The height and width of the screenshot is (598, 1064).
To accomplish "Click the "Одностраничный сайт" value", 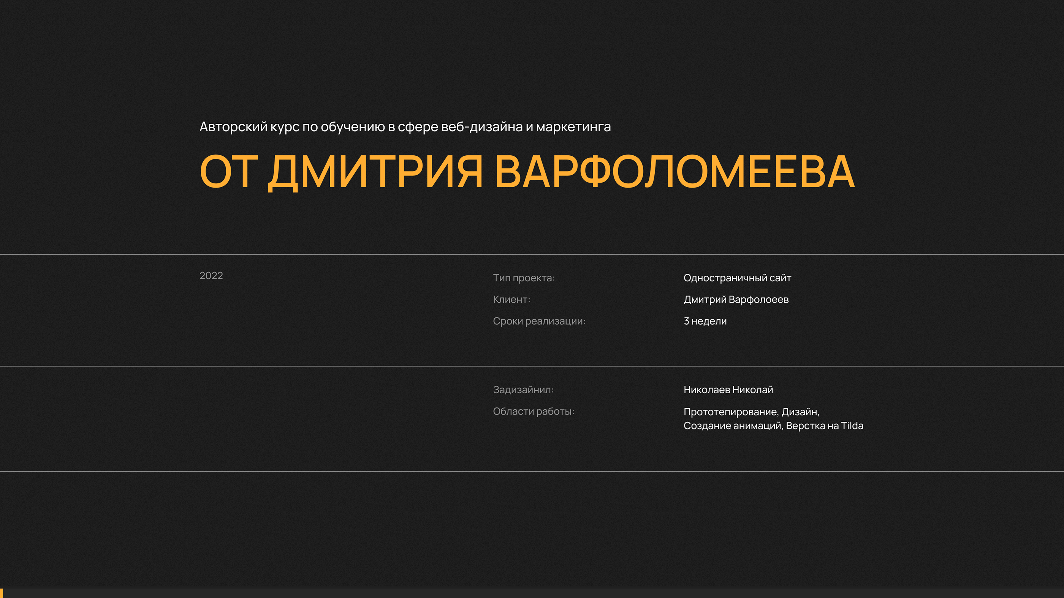I will pyautogui.click(x=737, y=278).
